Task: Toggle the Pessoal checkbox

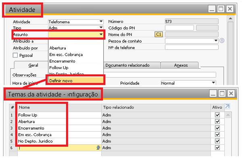Action: 15,55
